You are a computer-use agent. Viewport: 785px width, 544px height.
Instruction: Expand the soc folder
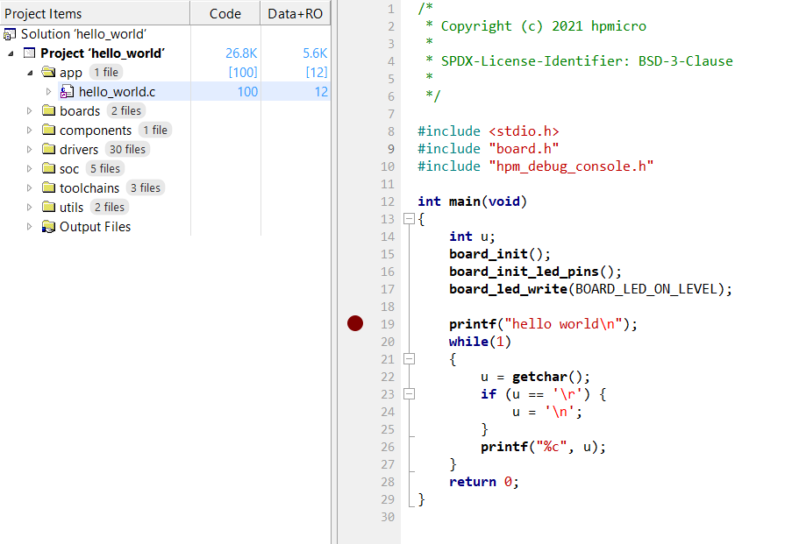click(x=30, y=168)
